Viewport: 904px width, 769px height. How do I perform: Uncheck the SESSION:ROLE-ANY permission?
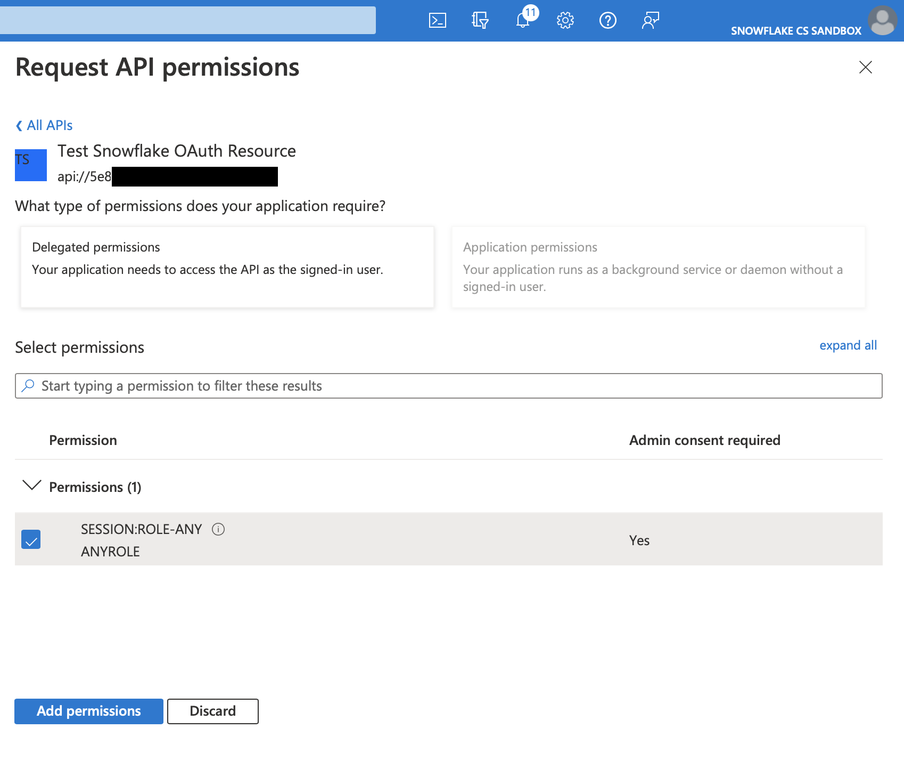tap(31, 539)
